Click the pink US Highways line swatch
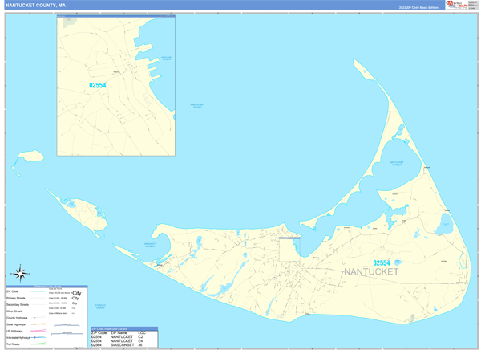This screenshot has width=481, height=350. [38, 331]
